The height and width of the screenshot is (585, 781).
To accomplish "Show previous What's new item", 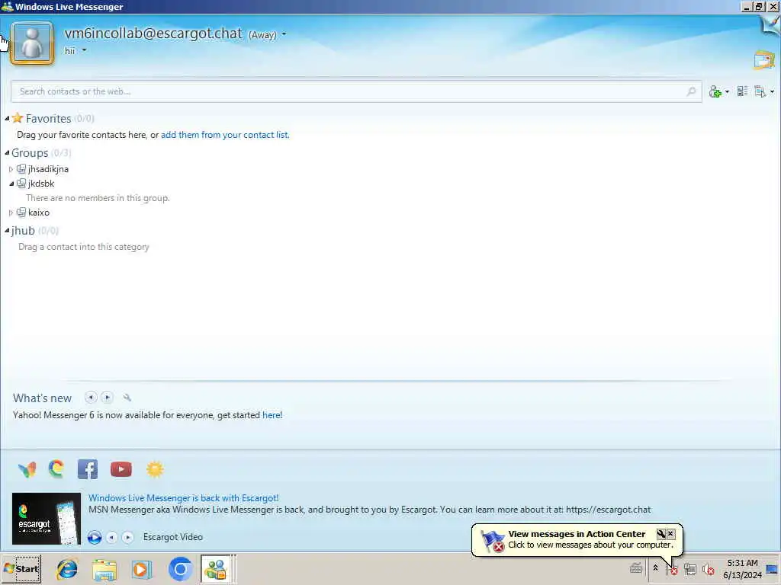I will [x=91, y=398].
